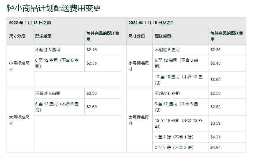Click 不超过 6 盎司 beside $2.53

pyautogui.click(x=167, y=93)
